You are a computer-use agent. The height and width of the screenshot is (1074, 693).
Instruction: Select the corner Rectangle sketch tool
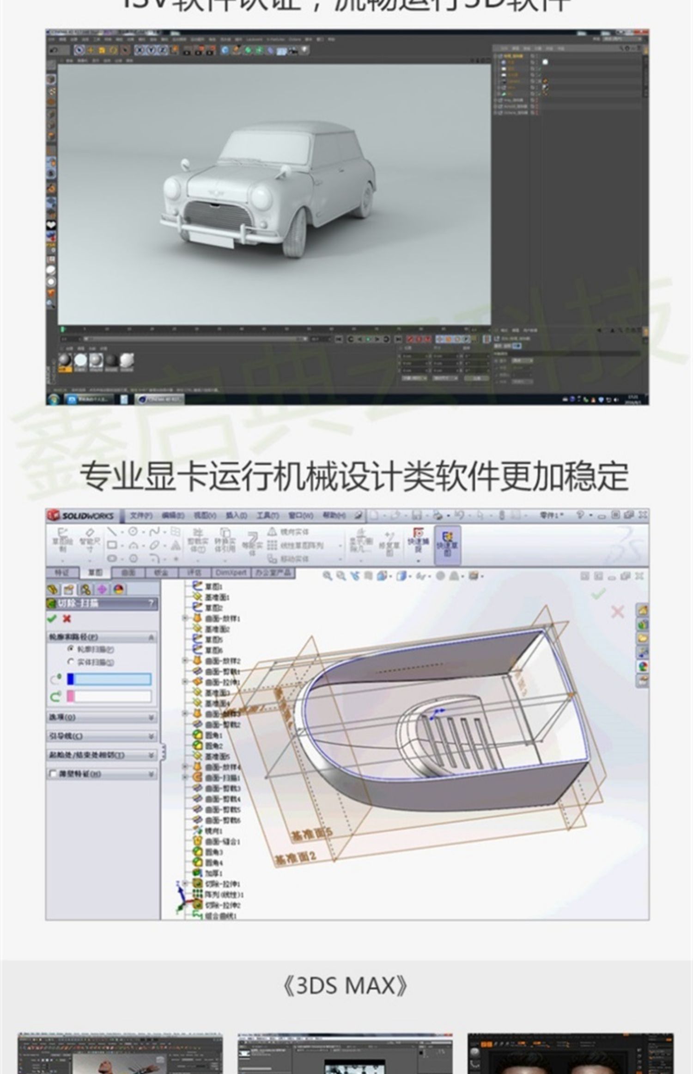tap(112, 545)
